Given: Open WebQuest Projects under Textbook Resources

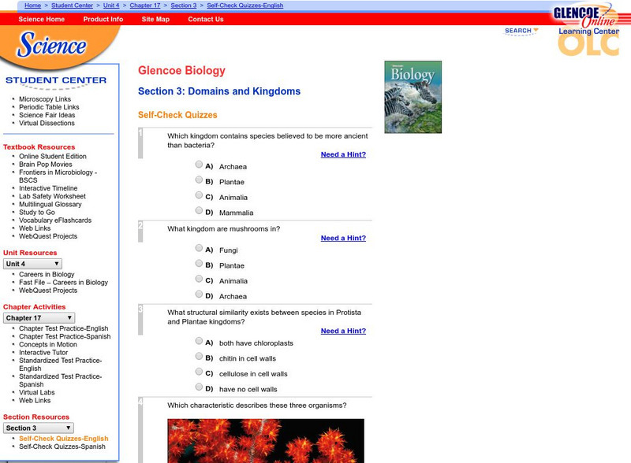Looking at the screenshot, I should 48,236.
